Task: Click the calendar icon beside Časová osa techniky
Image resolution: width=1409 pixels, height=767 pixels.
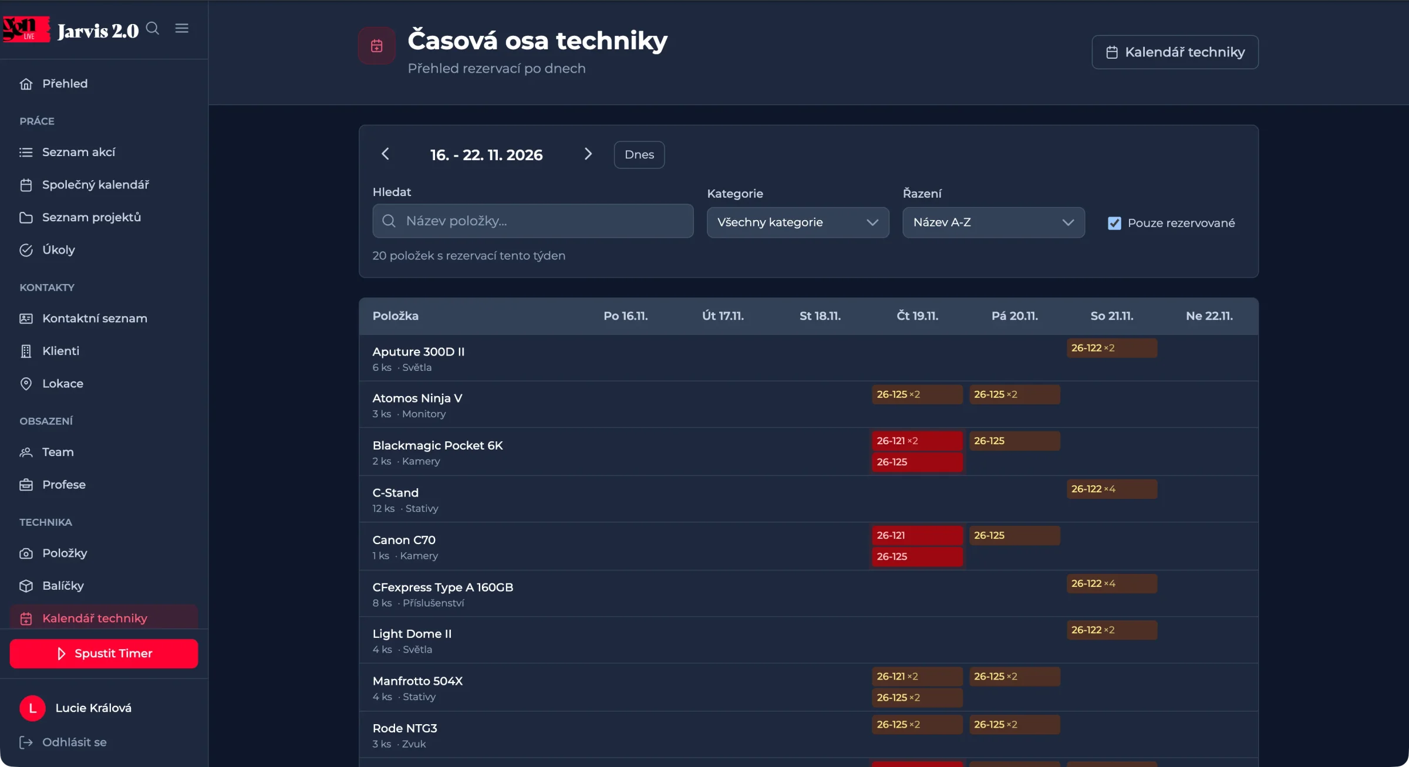Action: tap(377, 46)
